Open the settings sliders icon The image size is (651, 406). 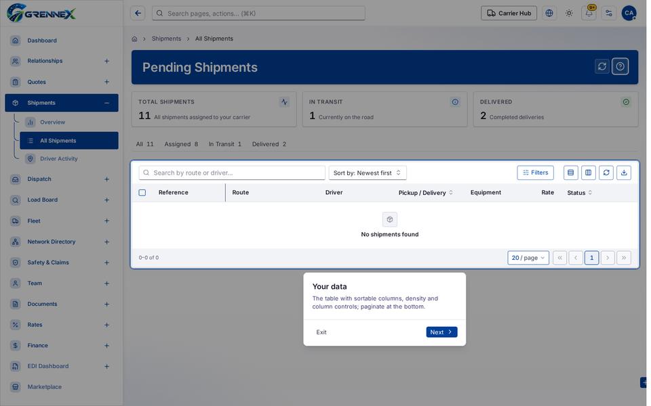pos(609,14)
